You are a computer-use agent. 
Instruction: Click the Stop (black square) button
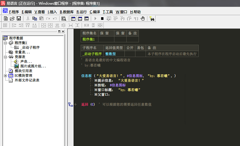(102, 19)
